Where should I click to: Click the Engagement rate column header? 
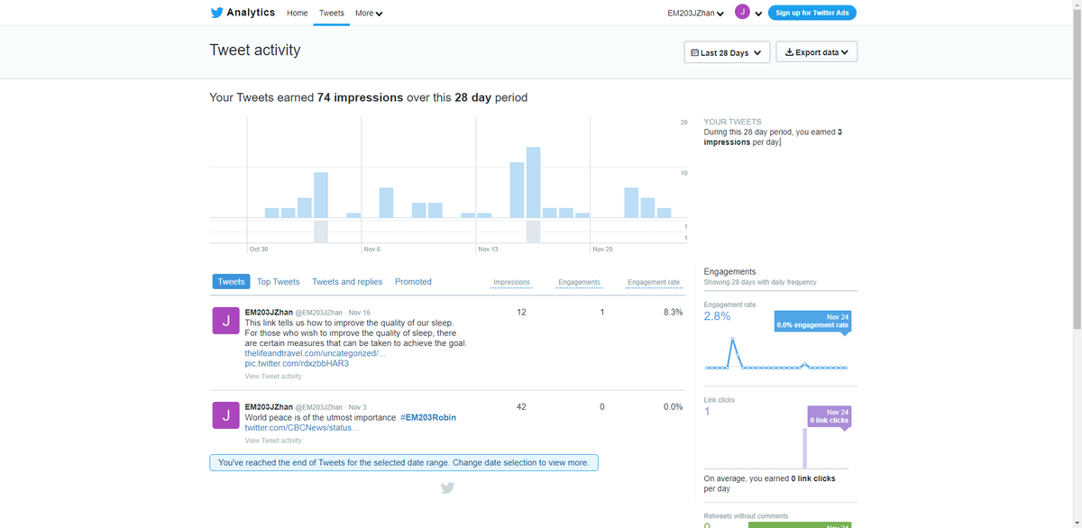pos(654,283)
